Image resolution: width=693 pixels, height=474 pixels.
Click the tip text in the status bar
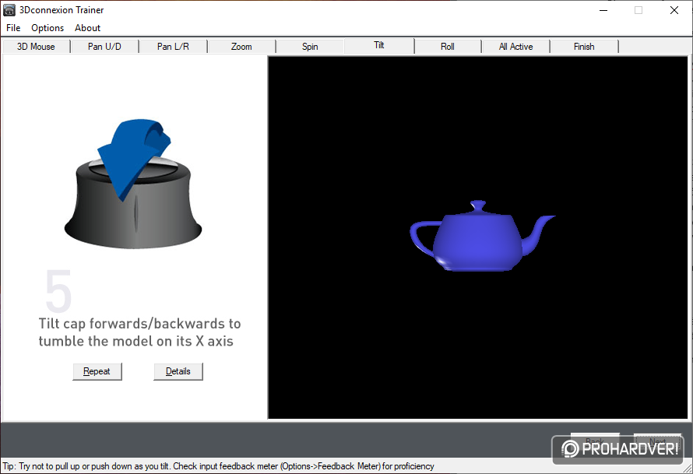218,466
